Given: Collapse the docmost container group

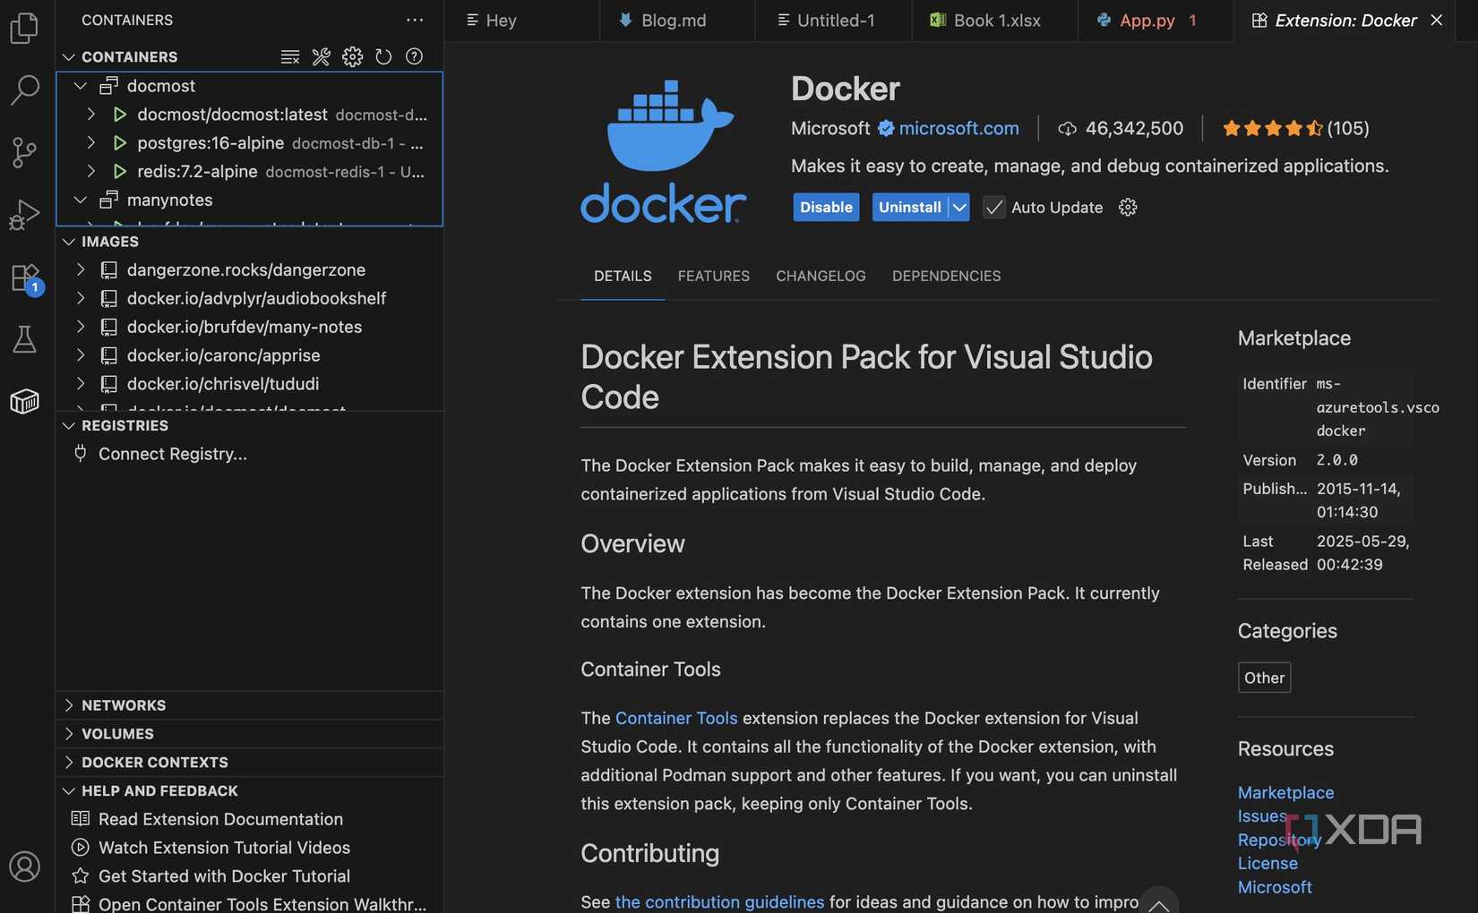Looking at the screenshot, I should [x=80, y=86].
